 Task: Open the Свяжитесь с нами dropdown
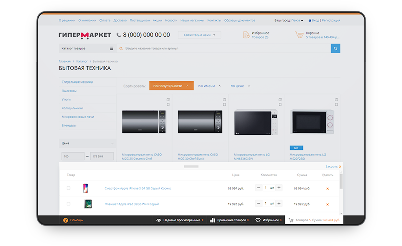click(199, 35)
